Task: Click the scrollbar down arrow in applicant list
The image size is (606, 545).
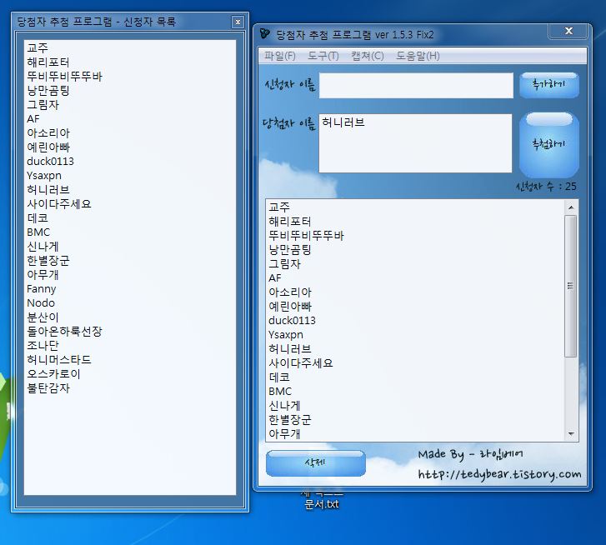Action: [571, 434]
